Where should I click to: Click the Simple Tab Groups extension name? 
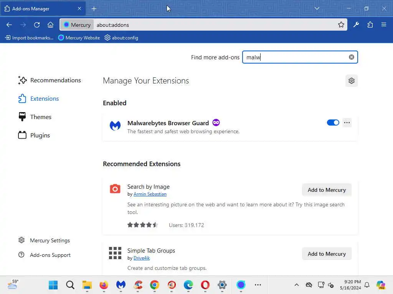[x=151, y=250]
